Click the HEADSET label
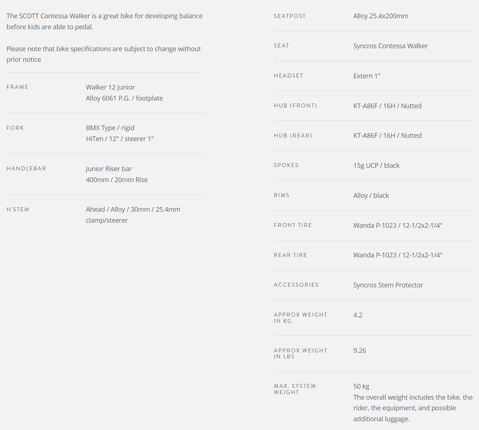 pyautogui.click(x=288, y=76)
